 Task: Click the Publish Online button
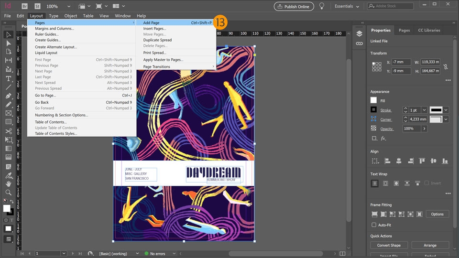294,7
